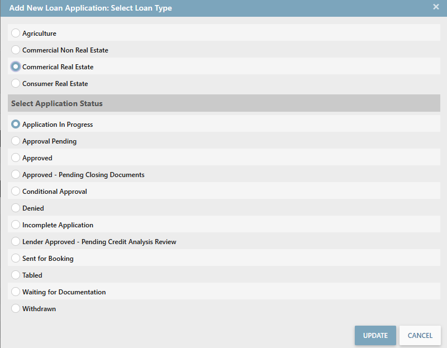
Task: Select the Agriculture loan type
Action: coord(16,34)
